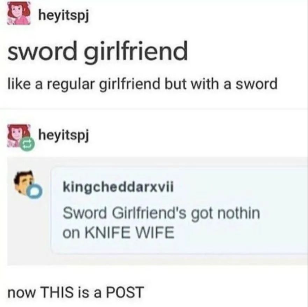Click the "sword girlfriend" post title
The image size is (308, 307).
coord(98,52)
